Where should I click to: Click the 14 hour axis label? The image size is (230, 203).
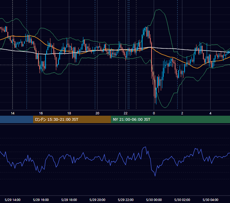(x=13, y=113)
